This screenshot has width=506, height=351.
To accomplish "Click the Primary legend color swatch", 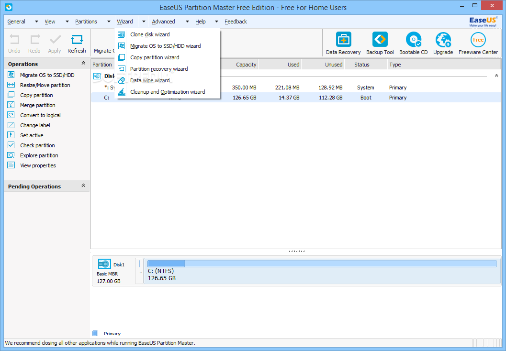I will [x=95, y=333].
